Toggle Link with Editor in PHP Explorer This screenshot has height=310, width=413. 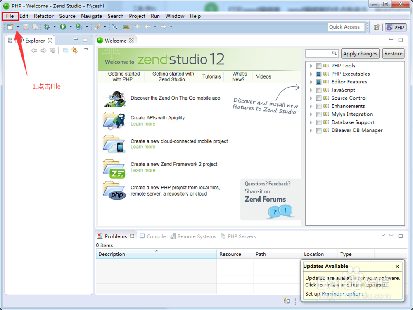pyautogui.click(x=75, y=50)
